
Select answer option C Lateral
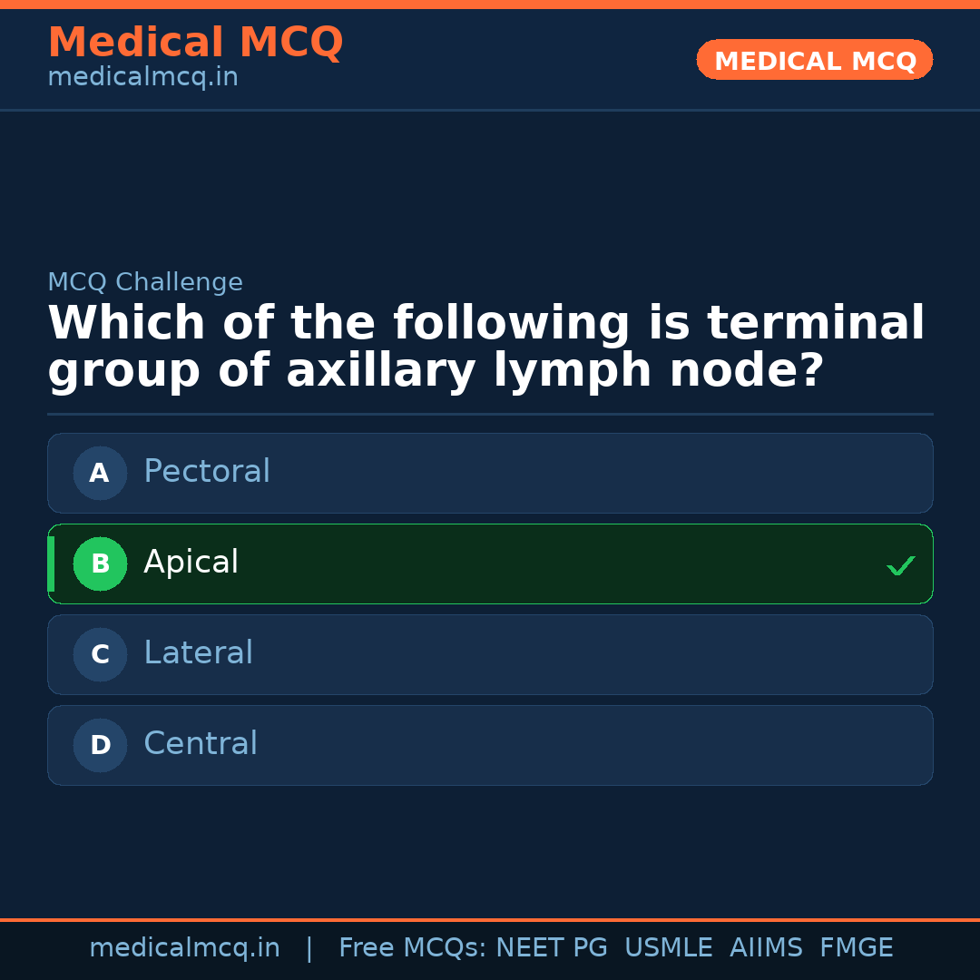[490, 654]
